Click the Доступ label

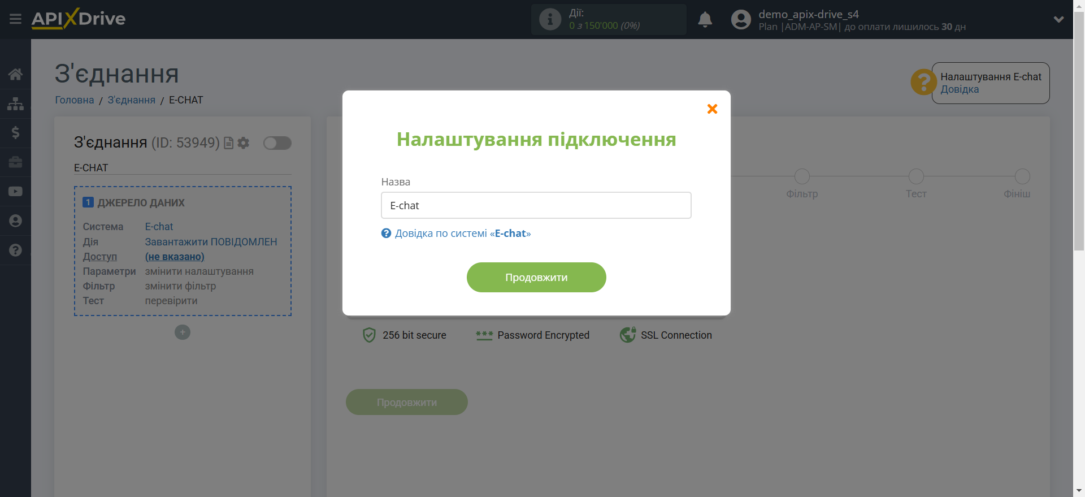click(x=100, y=257)
